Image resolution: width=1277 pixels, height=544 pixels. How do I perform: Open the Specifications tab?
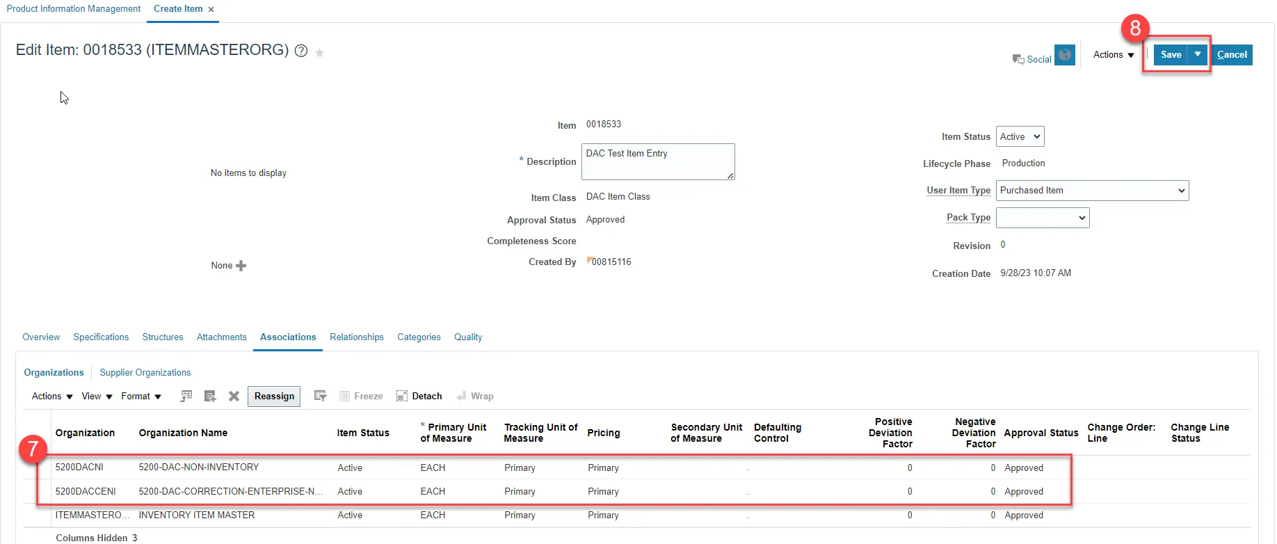point(101,337)
